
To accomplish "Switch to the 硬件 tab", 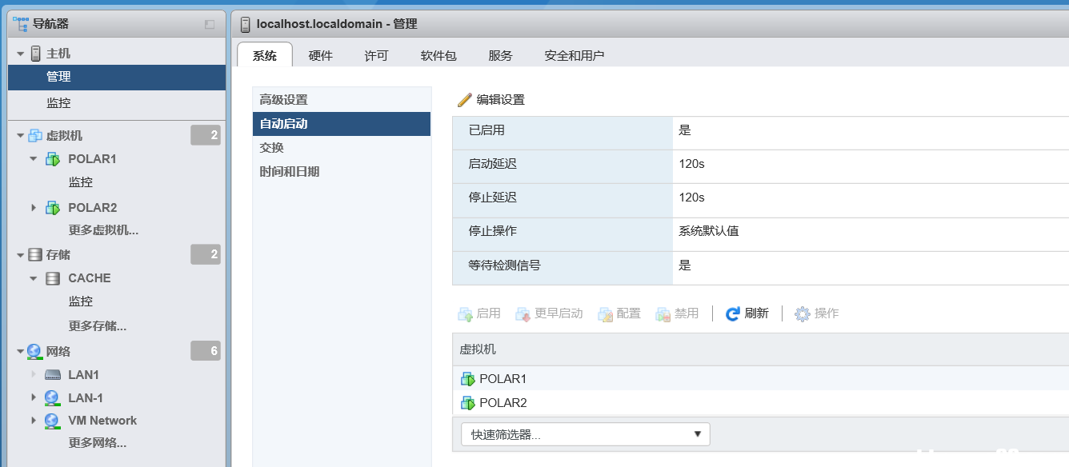I will coord(320,55).
